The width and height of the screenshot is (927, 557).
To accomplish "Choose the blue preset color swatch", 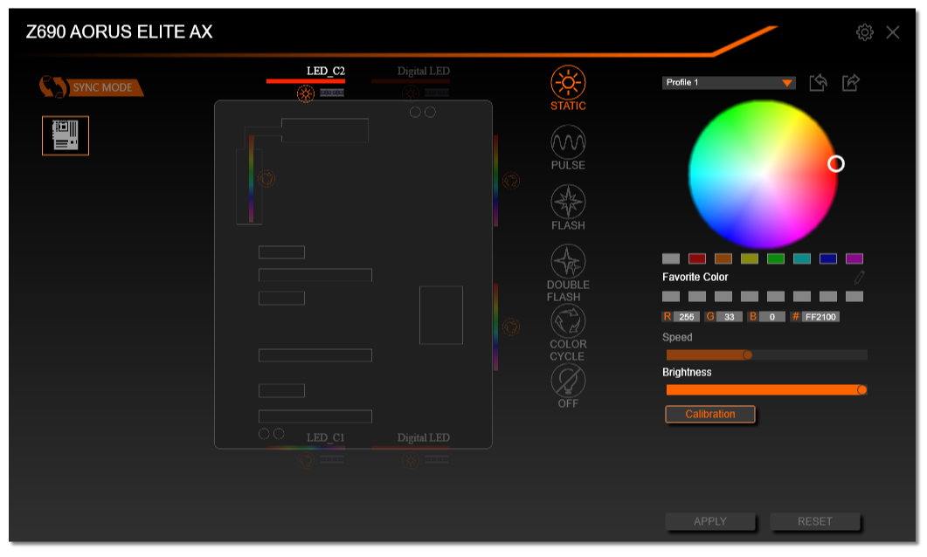I will tap(827, 258).
